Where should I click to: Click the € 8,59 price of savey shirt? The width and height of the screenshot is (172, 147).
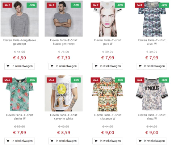pos(64,133)
